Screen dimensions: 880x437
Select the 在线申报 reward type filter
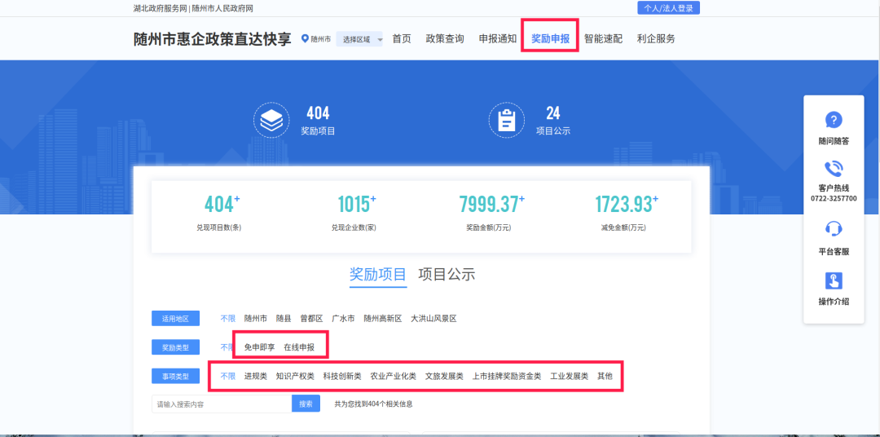tap(299, 347)
